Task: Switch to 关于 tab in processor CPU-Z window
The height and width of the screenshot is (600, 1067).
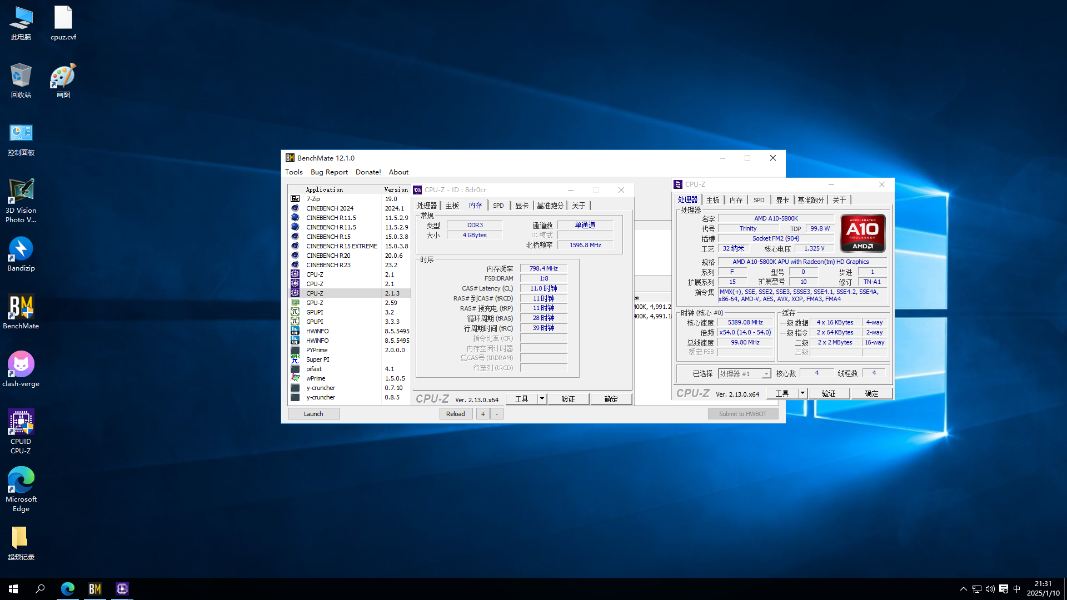Action: point(839,200)
